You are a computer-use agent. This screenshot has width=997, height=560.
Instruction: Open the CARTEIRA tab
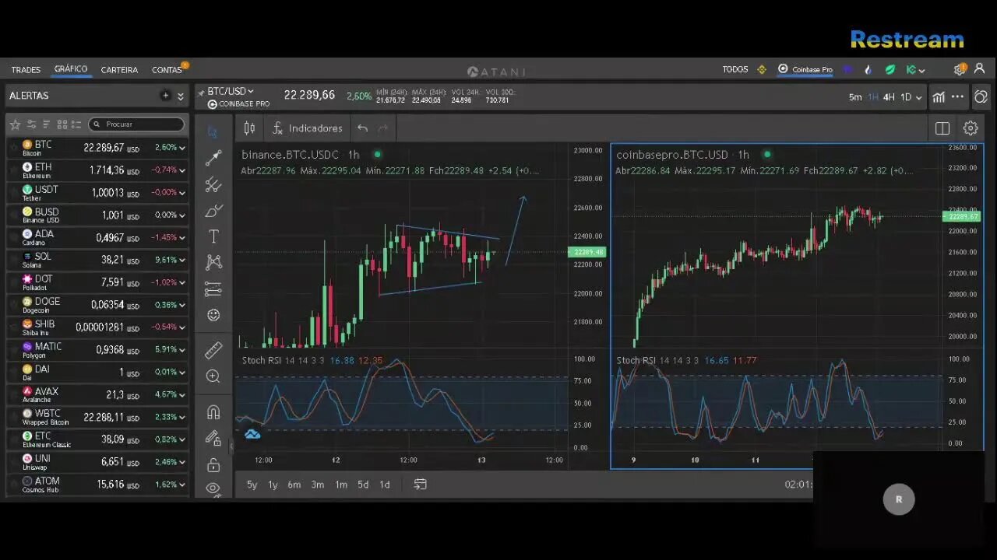[x=119, y=70]
